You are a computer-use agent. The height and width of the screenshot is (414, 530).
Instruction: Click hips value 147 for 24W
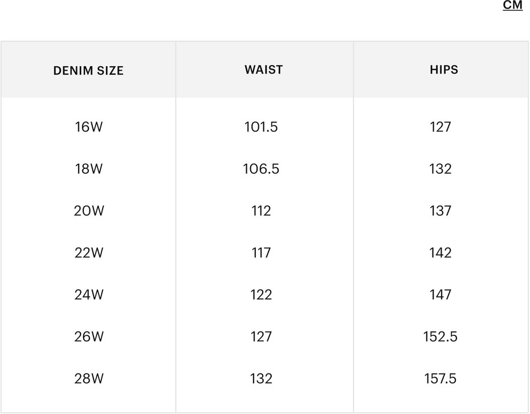pyautogui.click(x=440, y=295)
